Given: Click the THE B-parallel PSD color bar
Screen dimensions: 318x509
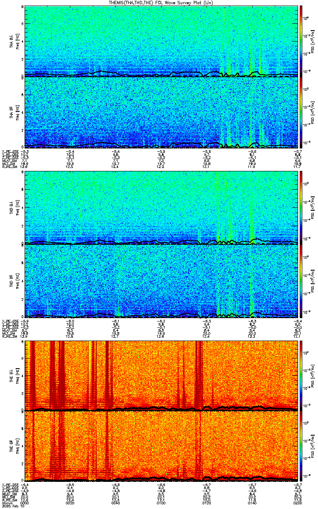Looking at the screenshot, I should coord(301,447).
